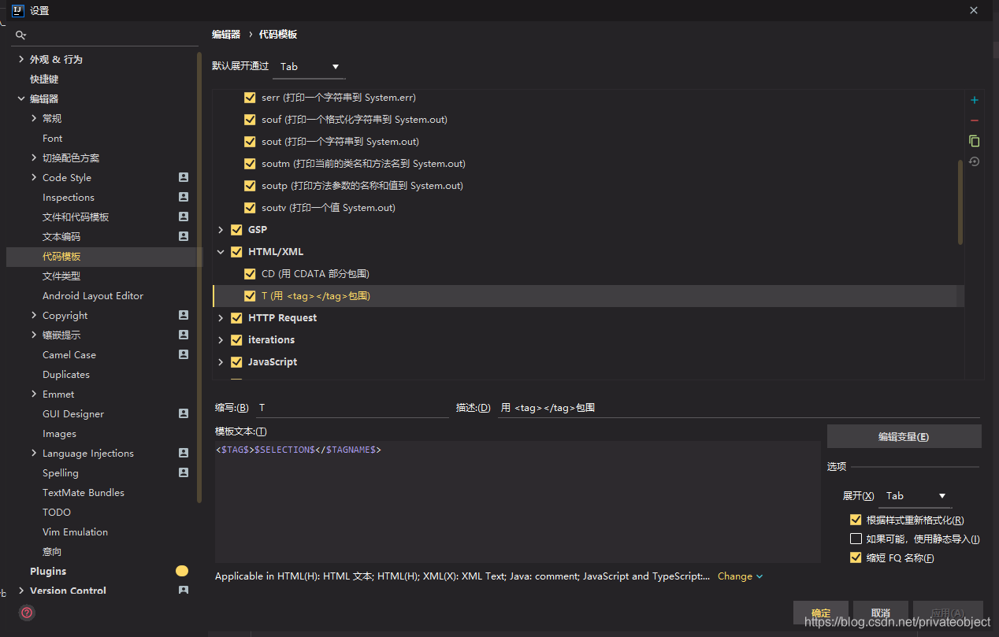999x637 pixels.
Task: Collapse the 编辑器 settings section
Action: click(21, 98)
